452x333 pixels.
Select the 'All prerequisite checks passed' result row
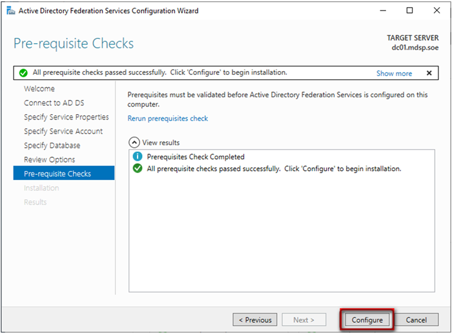pos(274,168)
